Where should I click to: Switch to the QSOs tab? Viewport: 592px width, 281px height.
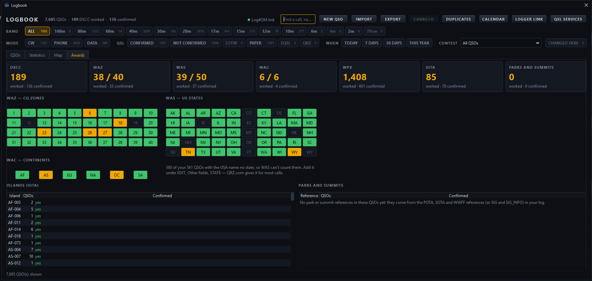[15, 55]
